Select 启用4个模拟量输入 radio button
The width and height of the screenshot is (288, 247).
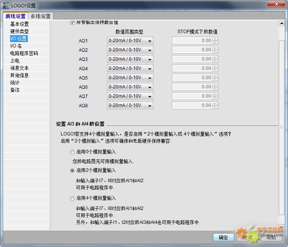(x=72, y=198)
